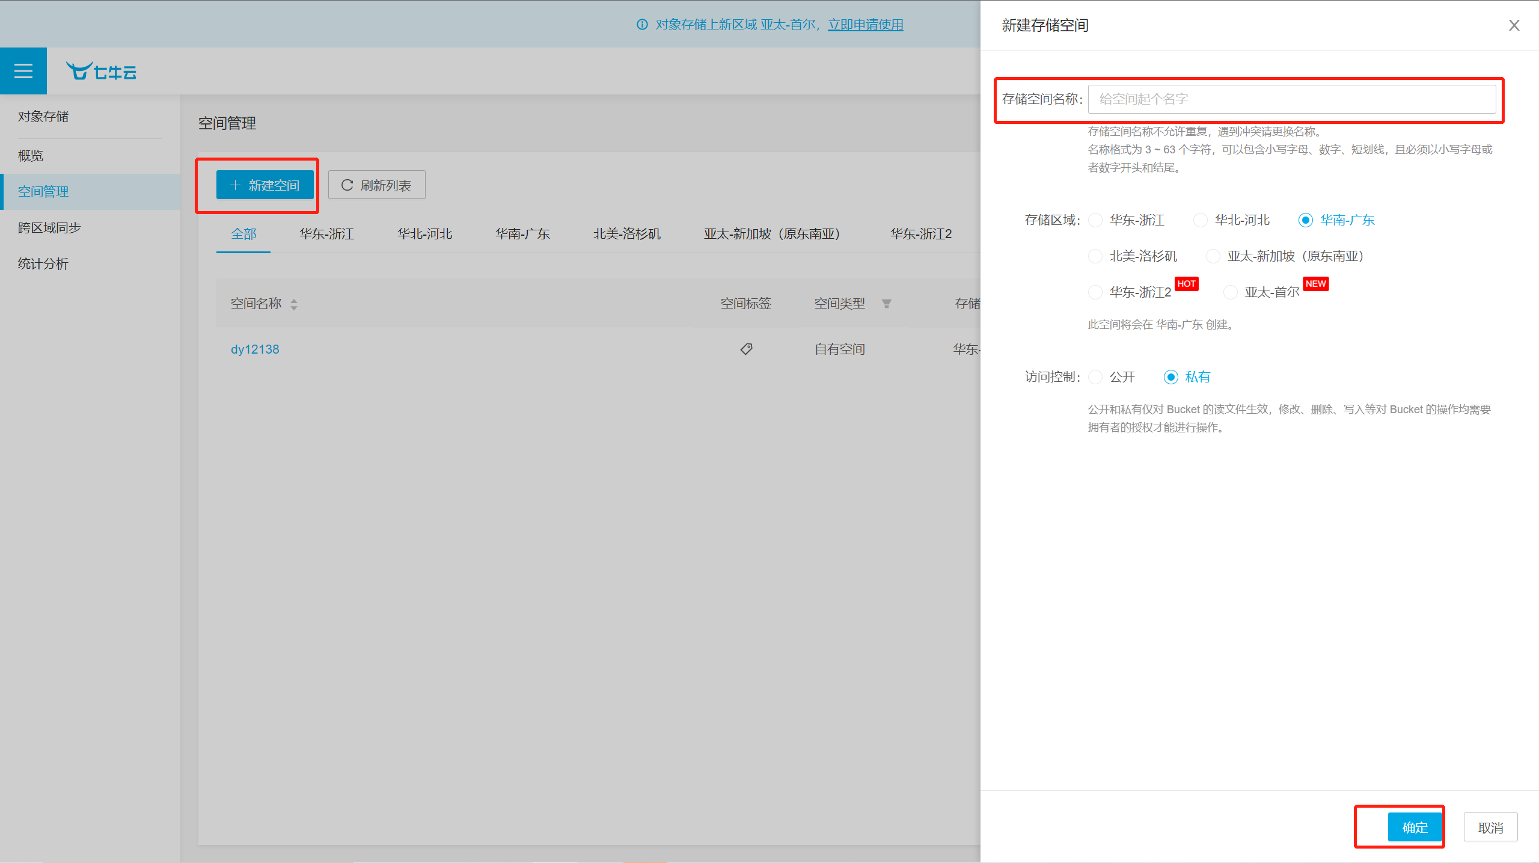Switch to 华东-浙江2 tab
Screen dimensions: 1539x863
click(920, 234)
